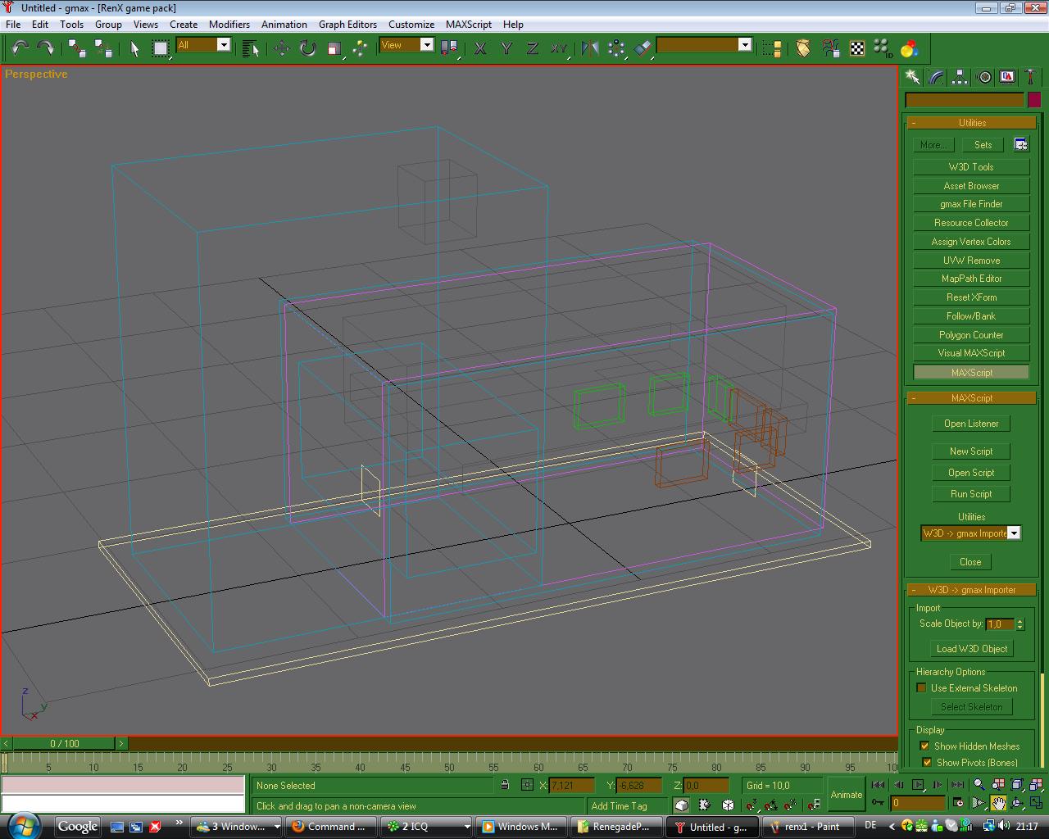
Task: Open the Display command panel tab
Action: [x=1007, y=77]
